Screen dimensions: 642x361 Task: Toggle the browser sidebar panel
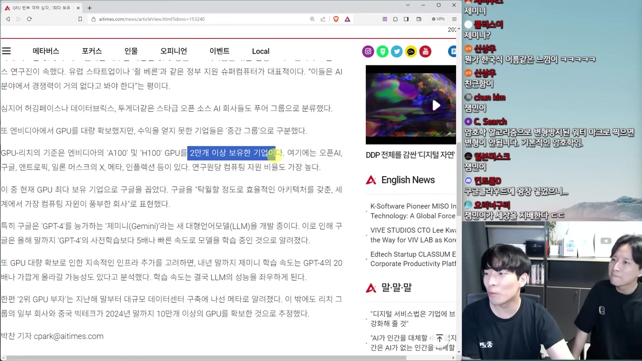pos(407,19)
